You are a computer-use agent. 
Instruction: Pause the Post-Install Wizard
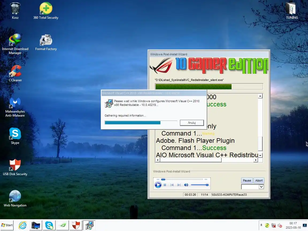click(x=247, y=180)
